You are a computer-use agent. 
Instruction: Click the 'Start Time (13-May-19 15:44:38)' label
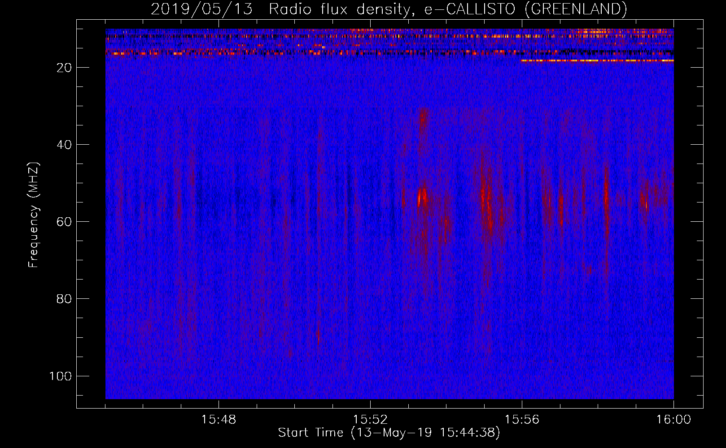pyautogui.click(x=389, y=433)
